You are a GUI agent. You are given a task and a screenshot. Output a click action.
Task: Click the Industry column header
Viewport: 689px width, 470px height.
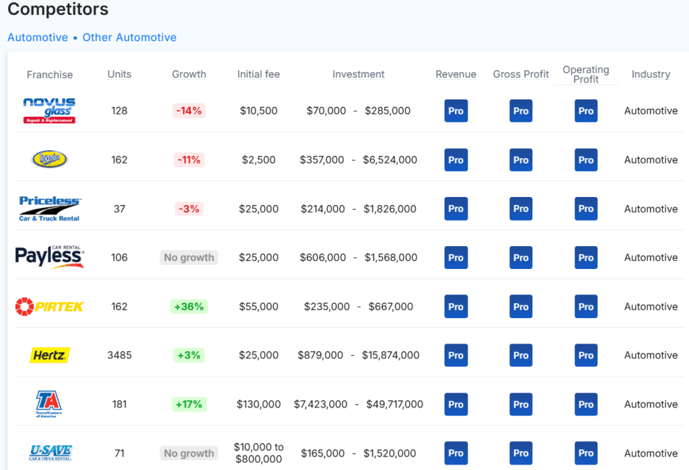[x=651, y=74]
